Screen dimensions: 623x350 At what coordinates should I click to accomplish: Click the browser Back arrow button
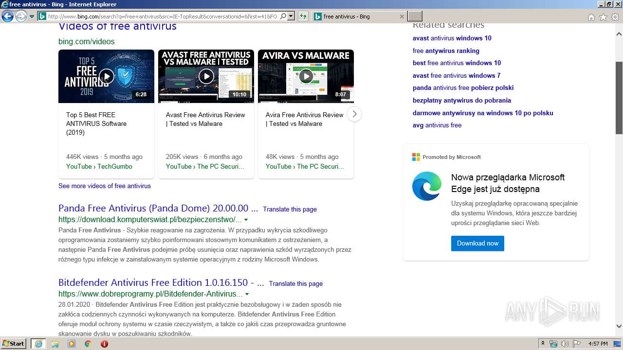pyautogui.click(x=7, y=17)
